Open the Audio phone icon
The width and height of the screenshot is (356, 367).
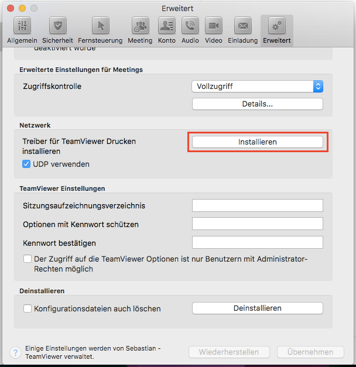[190, 26]
